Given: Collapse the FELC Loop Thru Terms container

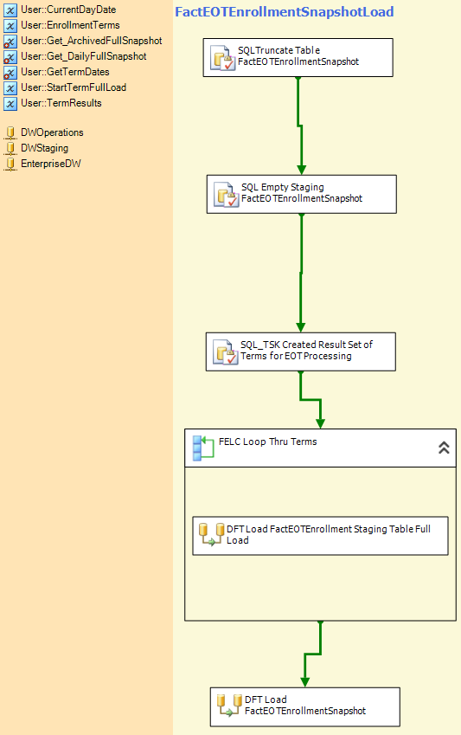Looking at the screenshot, I should pyautogui.click(x=444, y=448).
